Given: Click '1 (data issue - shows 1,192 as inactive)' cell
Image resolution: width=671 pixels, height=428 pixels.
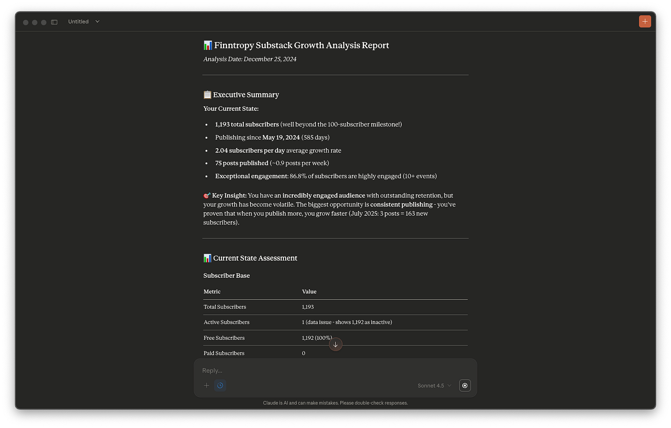Looking at the screenshot, I should pos(347,322).
